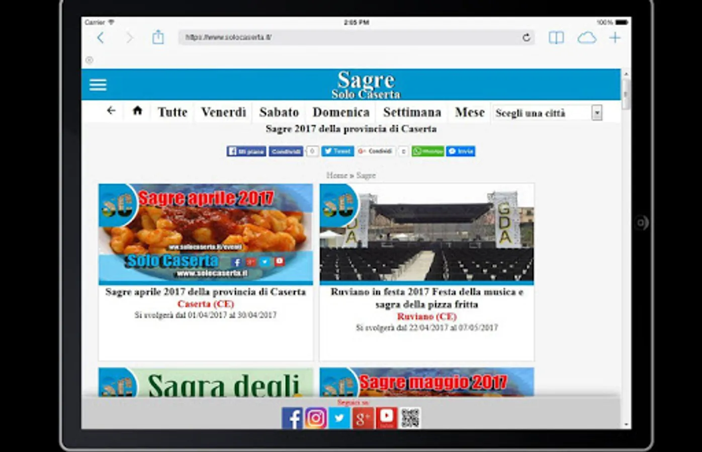This screenshot has width=702, height=452.
Task: Open the Google+ icon in footer bar
Action: (x=363, y=418)
